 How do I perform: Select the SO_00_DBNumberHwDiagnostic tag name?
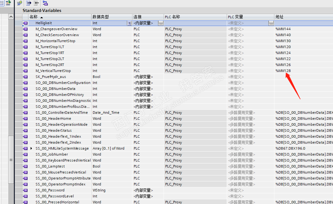63,101
